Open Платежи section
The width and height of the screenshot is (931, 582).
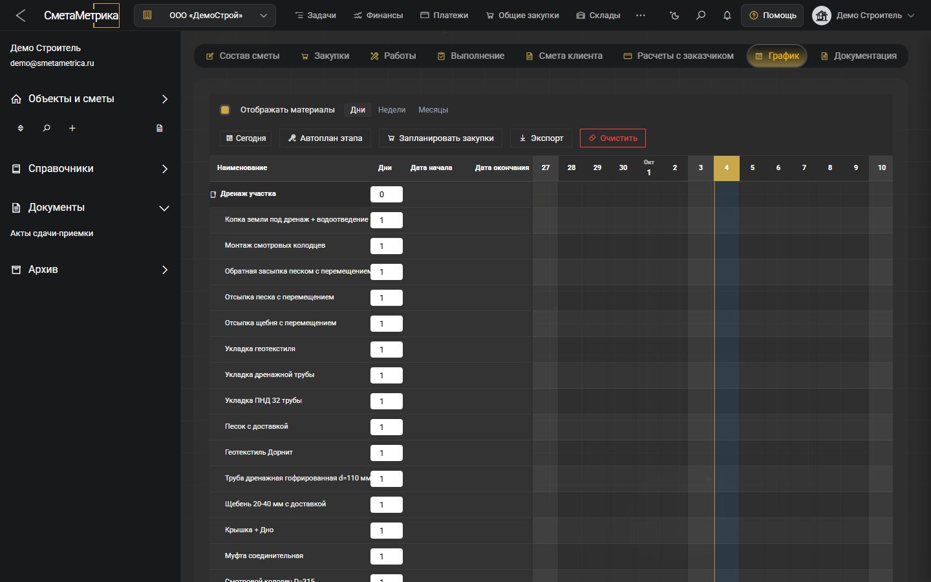click(444, 16)
